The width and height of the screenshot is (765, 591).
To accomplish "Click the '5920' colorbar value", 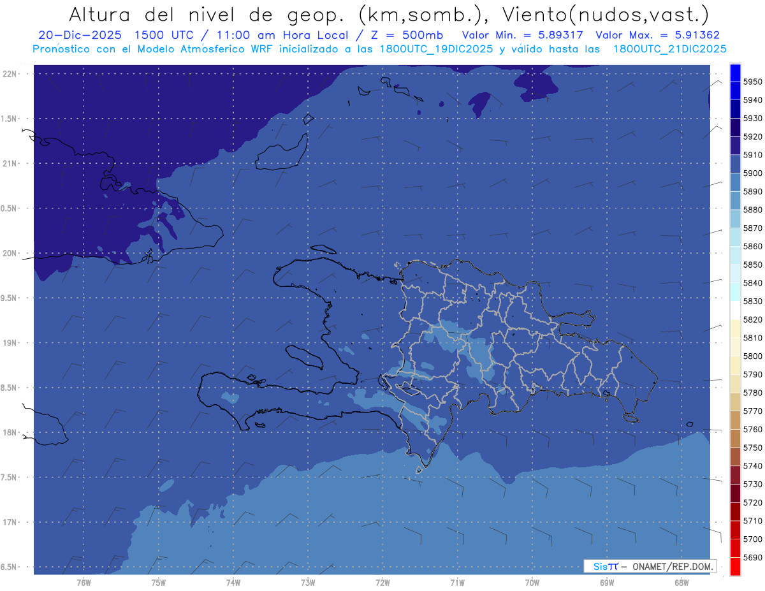I will click(x=752, y=136).
